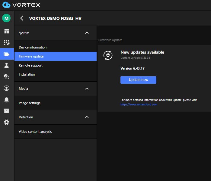The height and width of the screenshot is (181, 211).
Task: Open the dashboard layout icon in sidebar
Action: (7, 31)
